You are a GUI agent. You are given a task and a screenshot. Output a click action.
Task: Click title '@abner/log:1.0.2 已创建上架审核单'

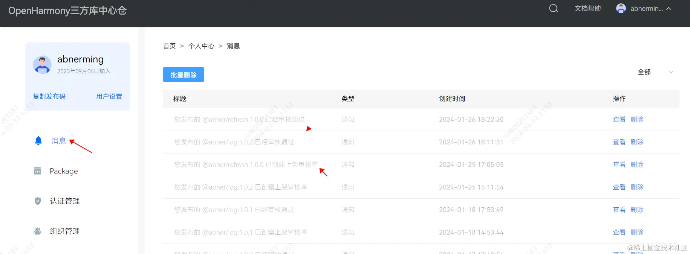240,187
